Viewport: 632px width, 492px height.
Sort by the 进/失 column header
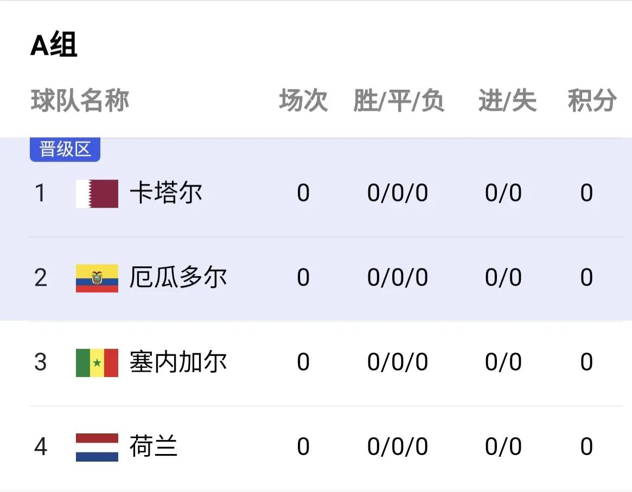(x=507, y=100)
